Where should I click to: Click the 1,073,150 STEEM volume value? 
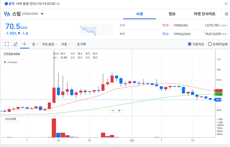(216, 25)
